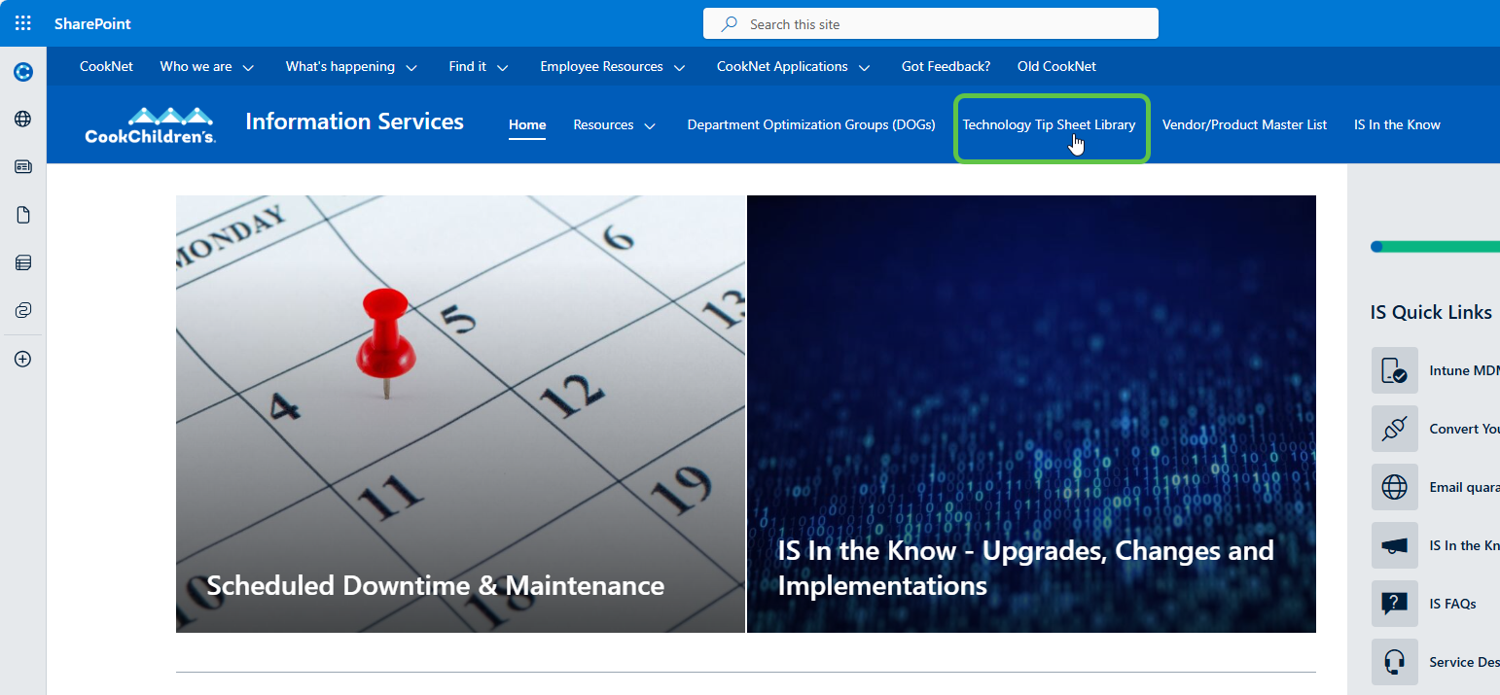This screenshot has width=1500, height=695.
Task: Click the plug icon for Convert link
Action: (1395, 429)
